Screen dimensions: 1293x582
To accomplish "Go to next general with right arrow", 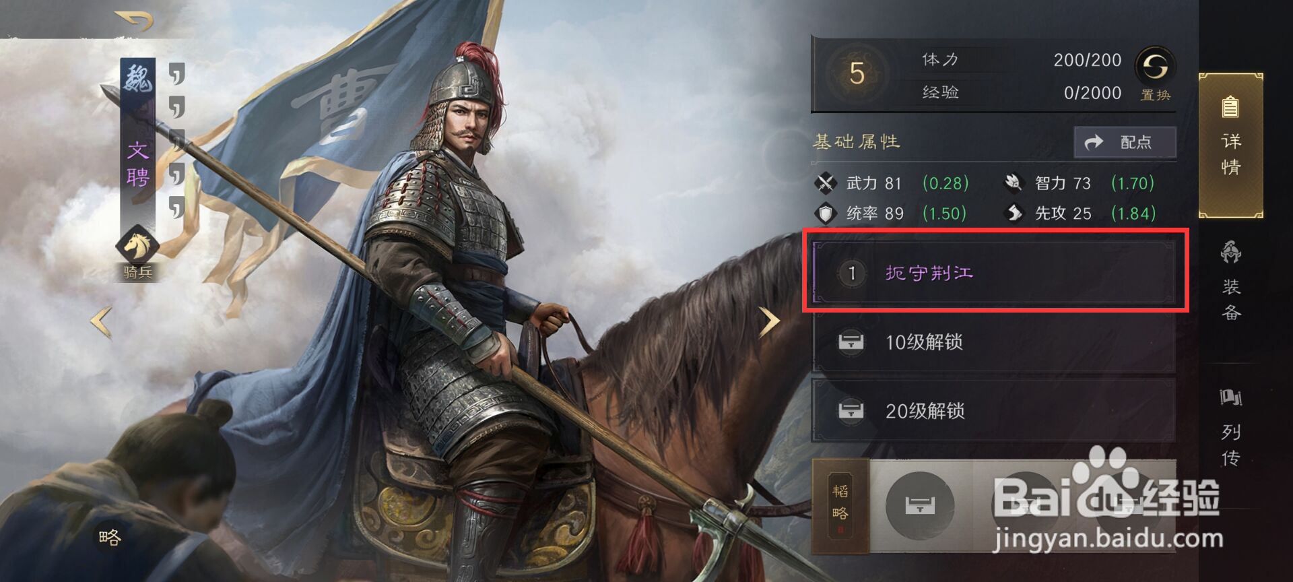I will coord(769,322).
